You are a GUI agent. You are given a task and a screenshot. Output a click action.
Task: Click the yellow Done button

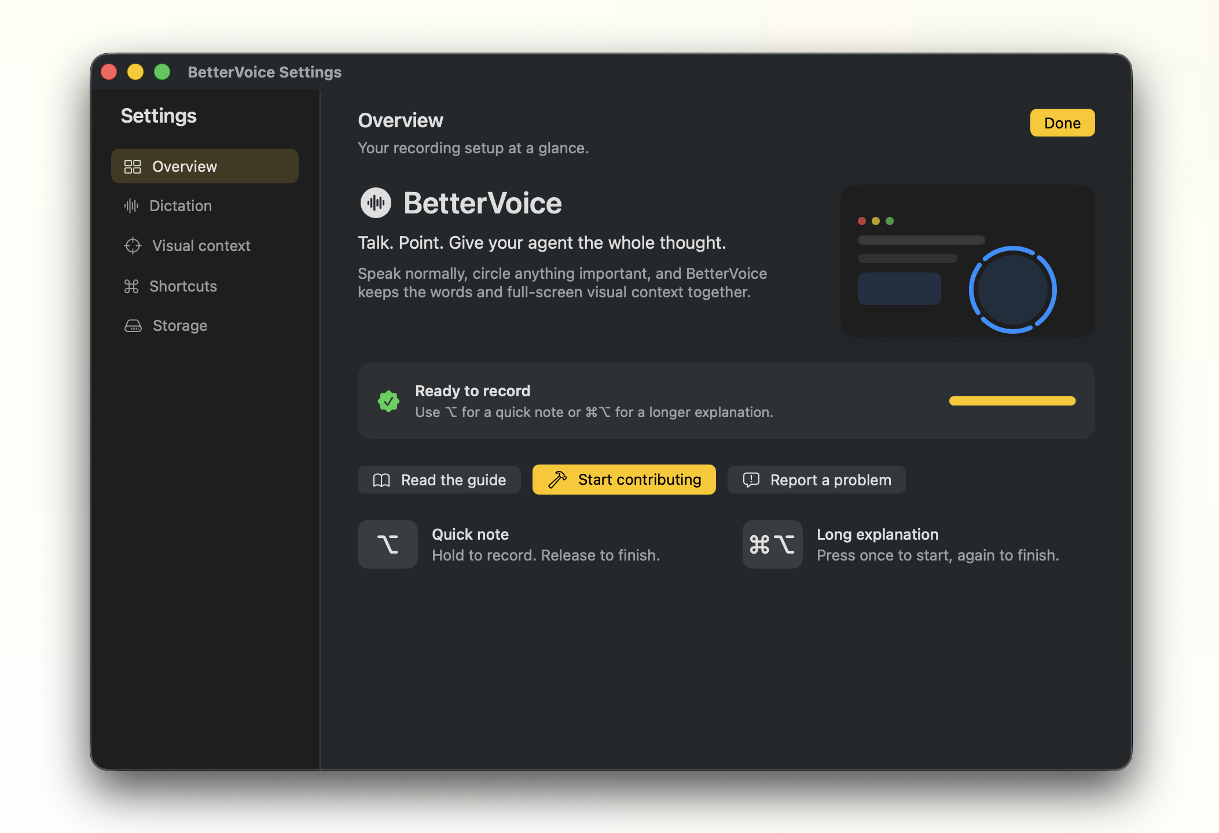pos(1062,123)
